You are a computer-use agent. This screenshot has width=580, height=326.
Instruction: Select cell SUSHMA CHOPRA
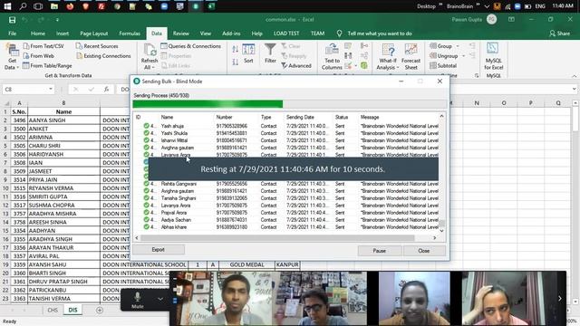pyautogui.click(x=63, y=206)
